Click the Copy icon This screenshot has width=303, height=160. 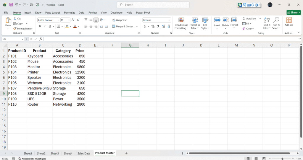click(x=15, y=24)
